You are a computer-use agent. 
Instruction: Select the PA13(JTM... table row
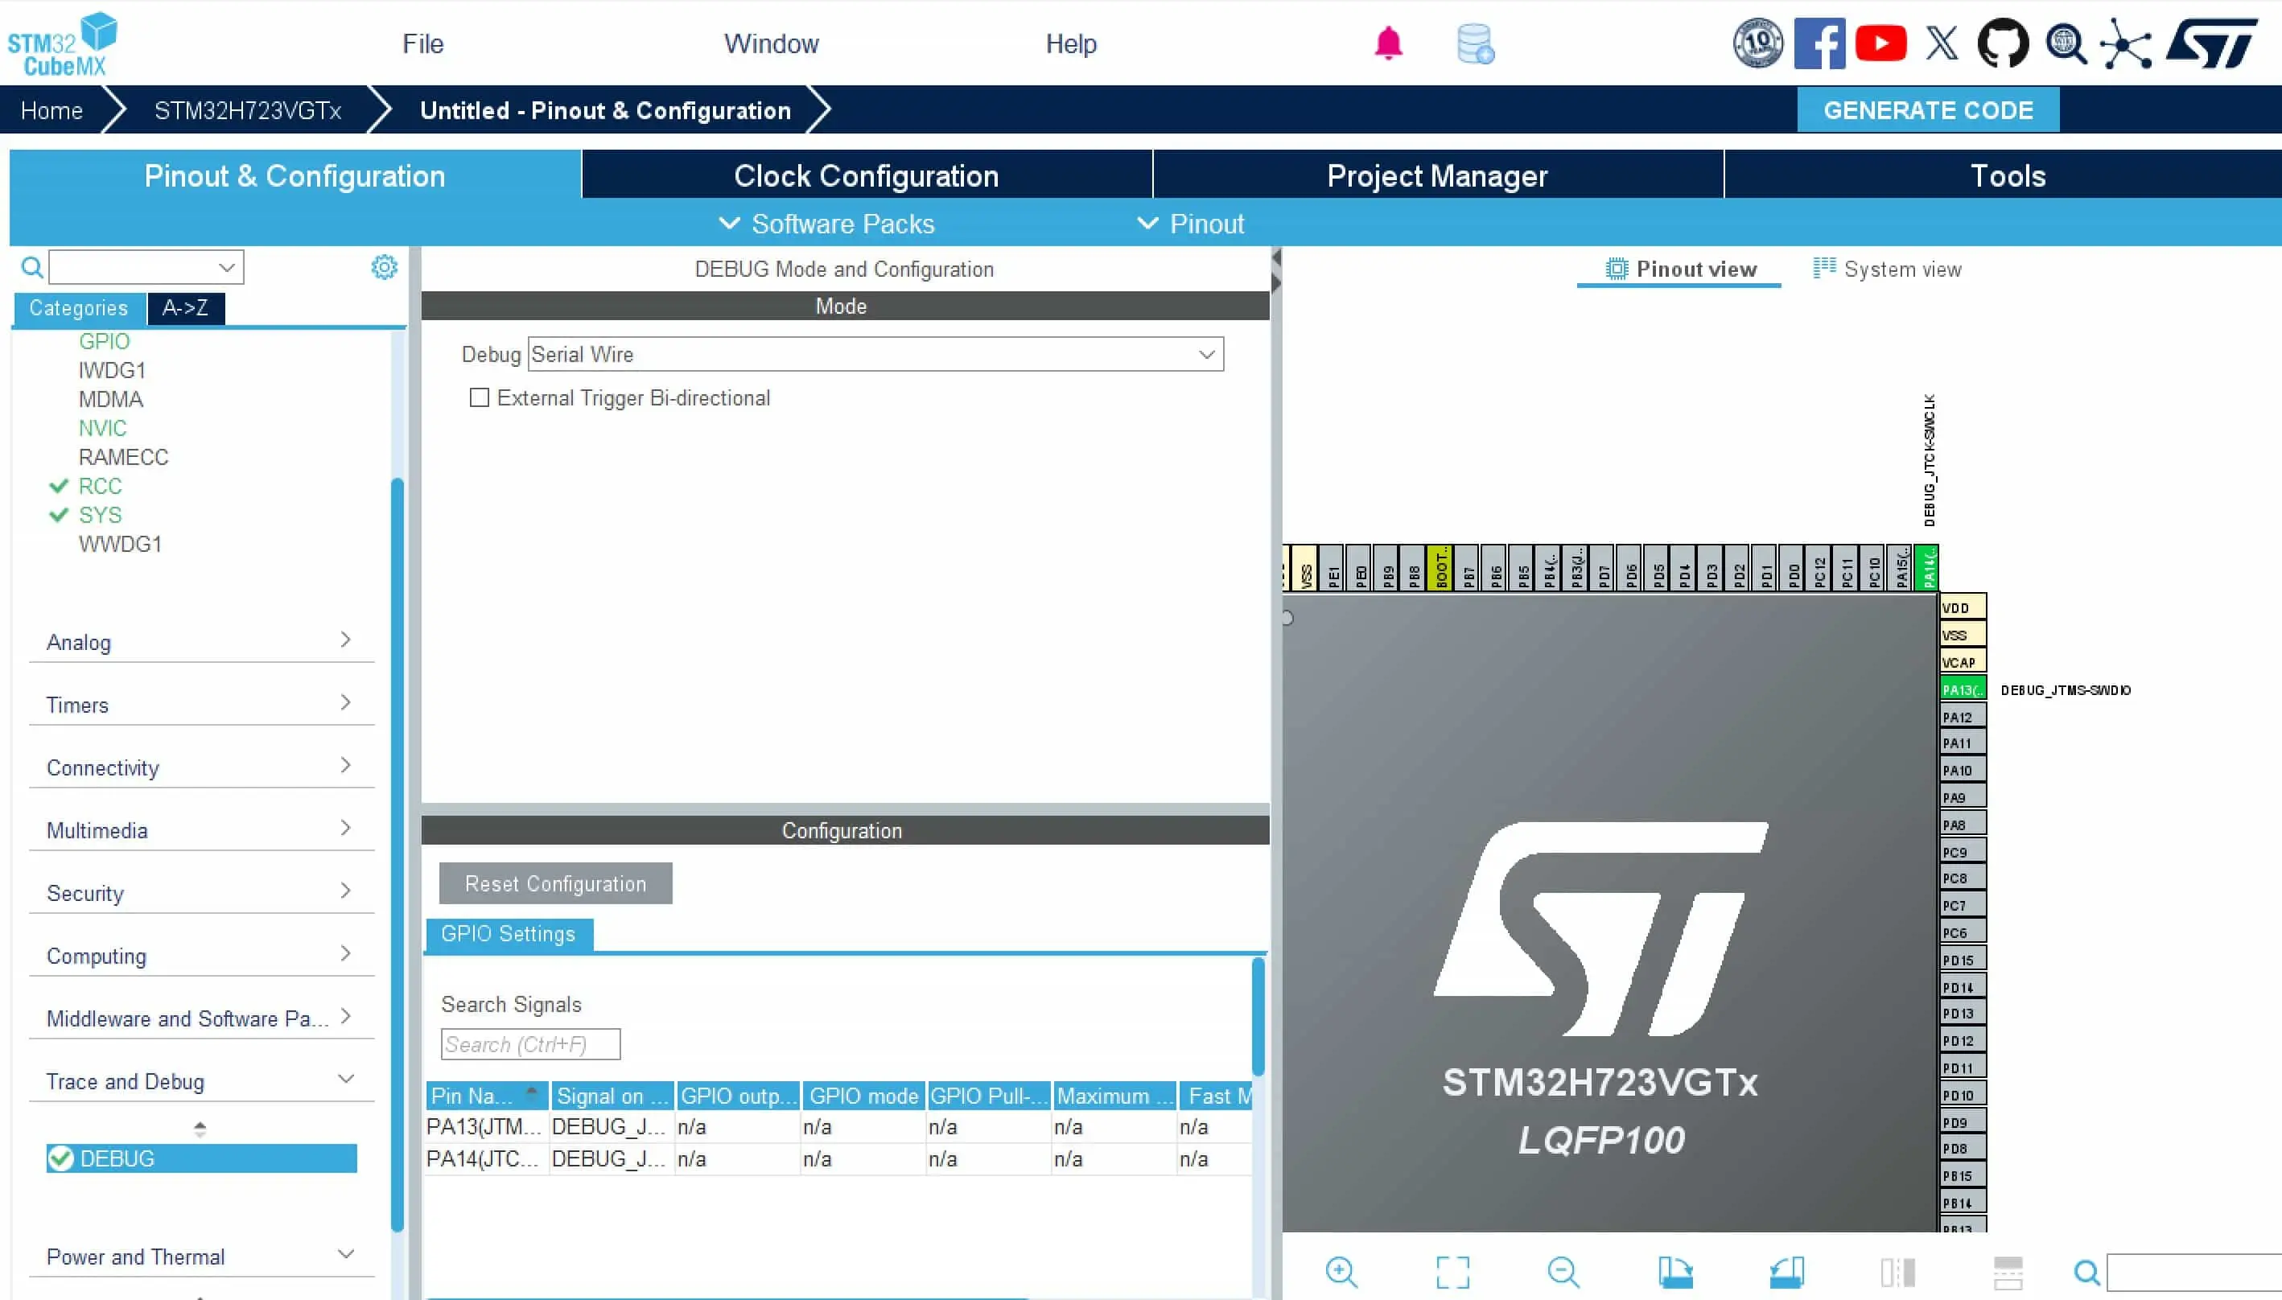(x=838, y=1127)
